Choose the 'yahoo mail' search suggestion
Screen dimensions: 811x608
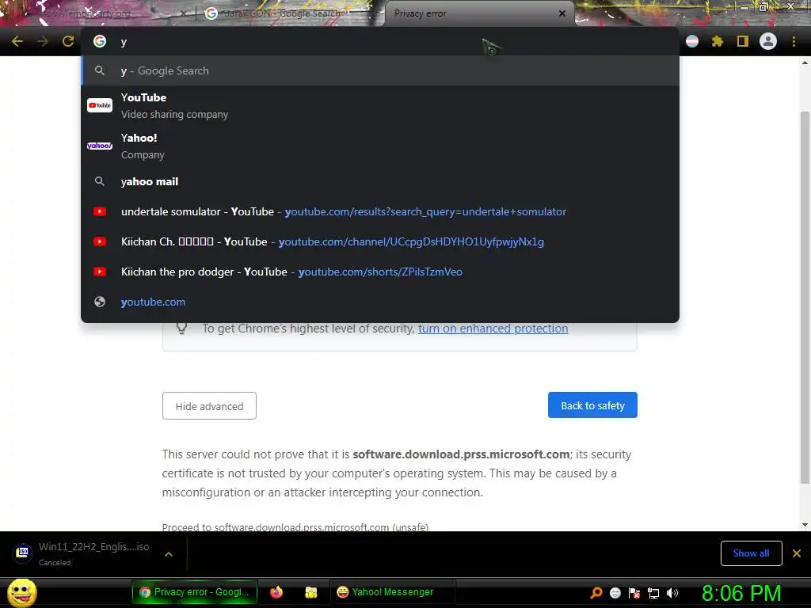pos(380,181)
